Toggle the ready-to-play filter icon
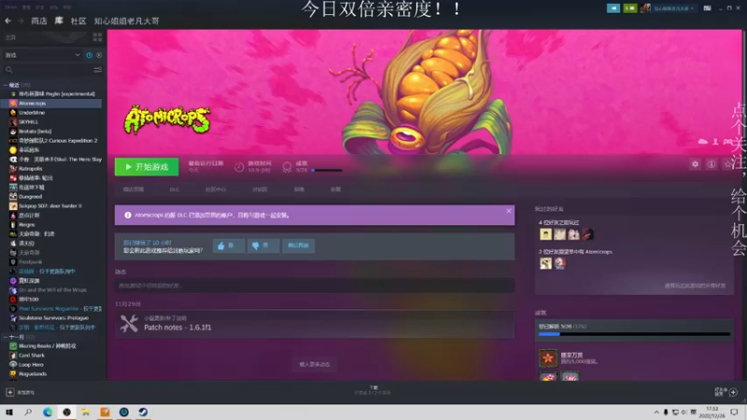This screenshot has height=420, width=747. (x=99, y=55)
